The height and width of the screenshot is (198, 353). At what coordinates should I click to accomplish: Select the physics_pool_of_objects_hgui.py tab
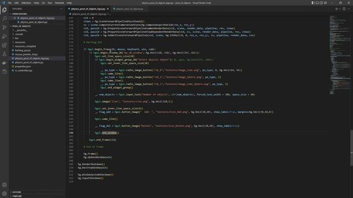[x=88, y=9]
